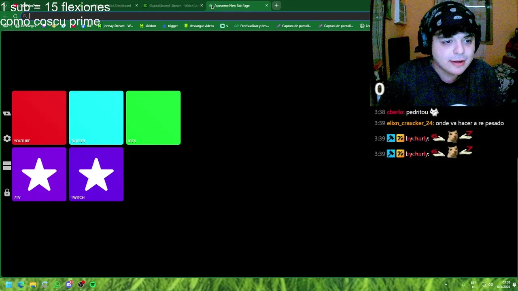Image resolution: width=518 pixels, height=291 pixels.
Task: Click the microphone tray icon
Action: pyautogui.click(x=463, y=285)
